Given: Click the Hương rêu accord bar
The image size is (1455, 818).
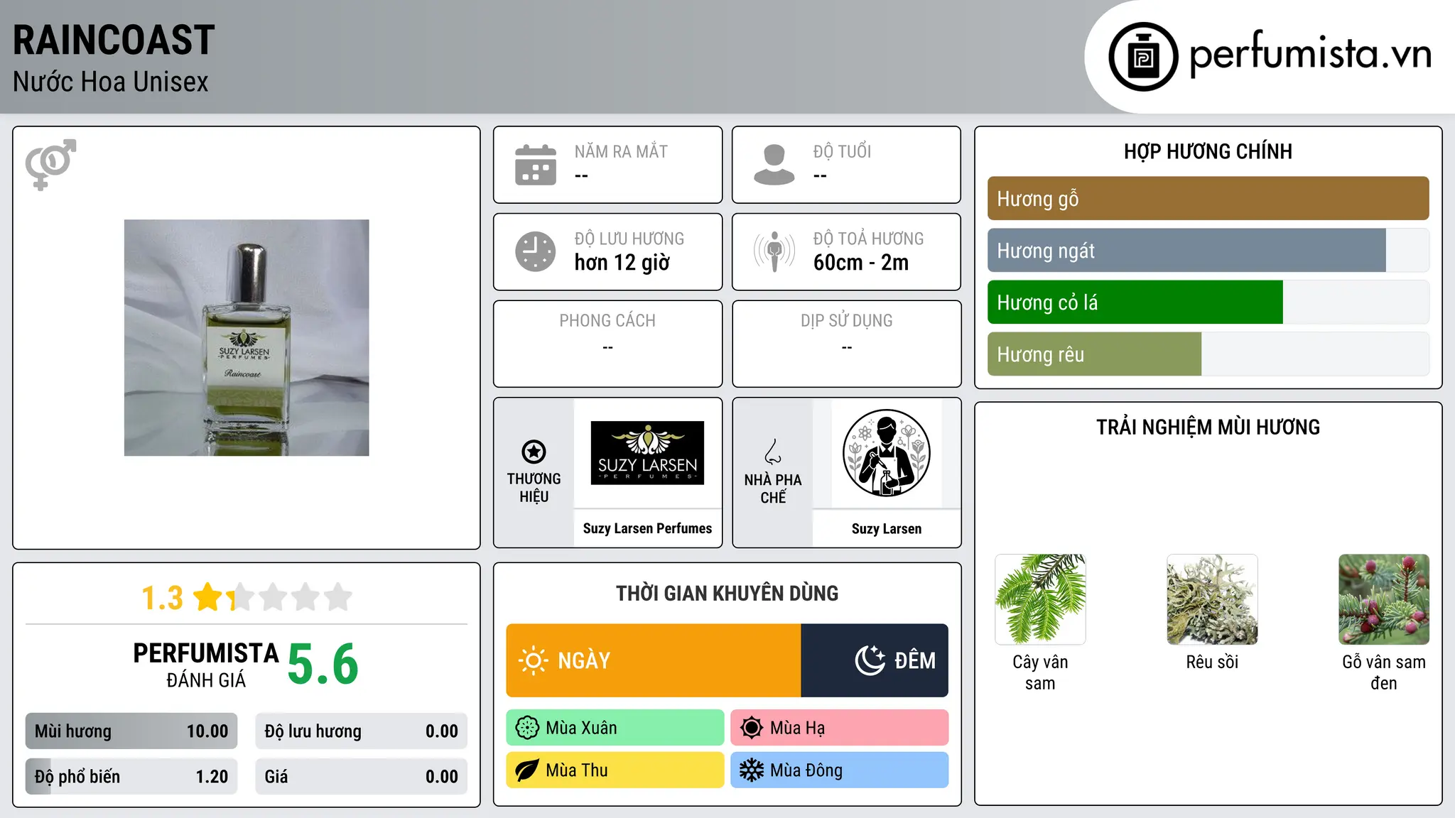Looking at the screenshot, I should [x=1208, y=354].
